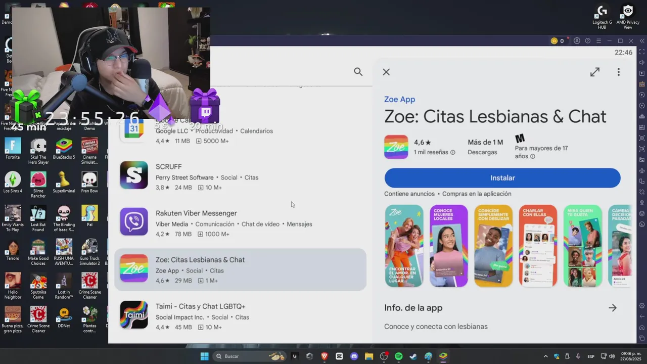
Task: Open the BlueStacks hamburger menu
Action: (598, 41)
